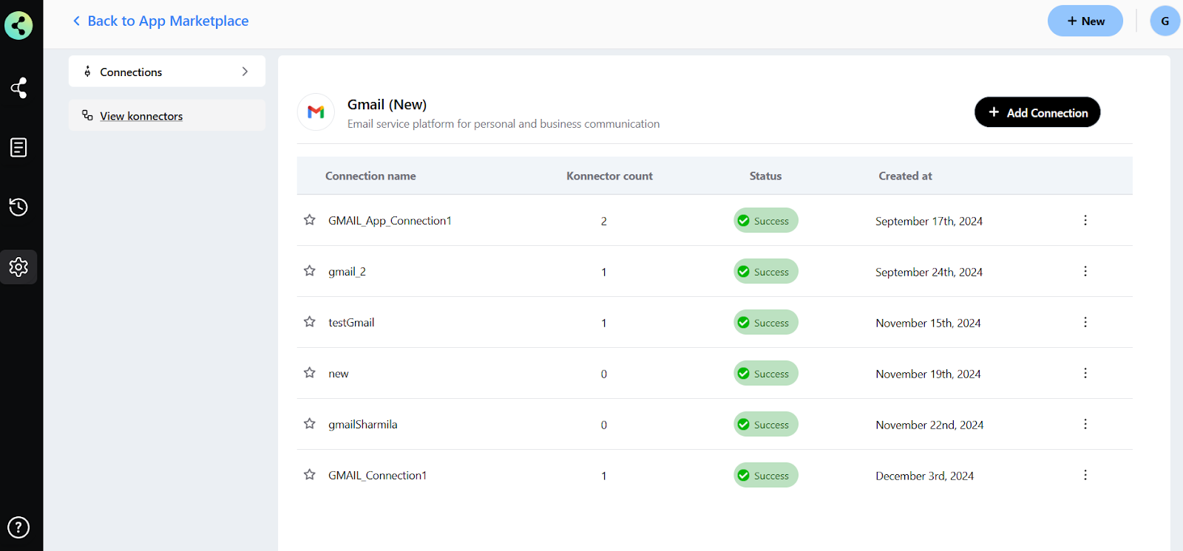Screen dimensions: 1183x551
Task: Open the help question mark icon
Action: pyautogui.click(x=18, y=527)
